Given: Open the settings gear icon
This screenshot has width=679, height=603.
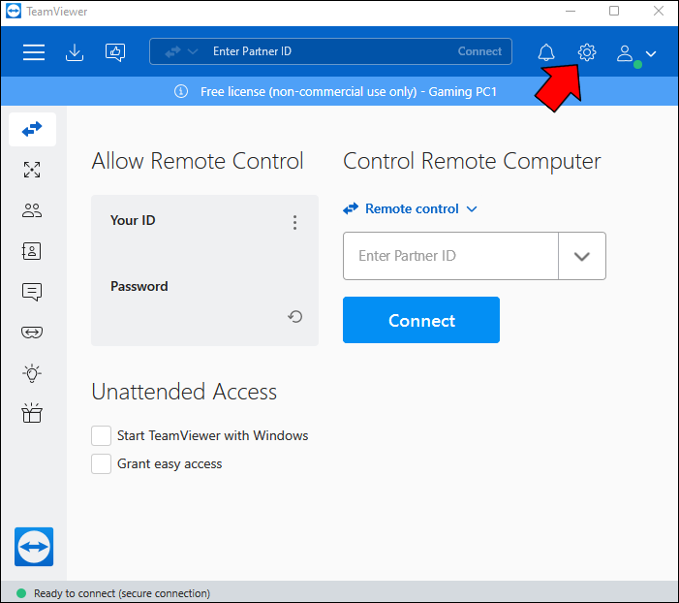Looking at the screenshot, I should [x=586, y=52].
